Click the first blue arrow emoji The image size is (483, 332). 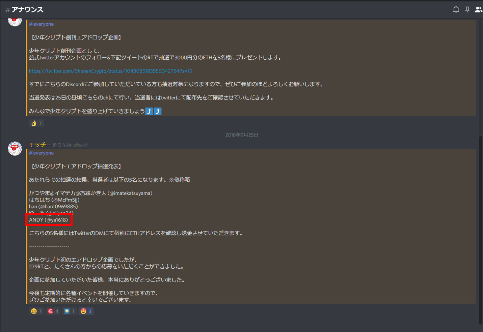[149, 111]
